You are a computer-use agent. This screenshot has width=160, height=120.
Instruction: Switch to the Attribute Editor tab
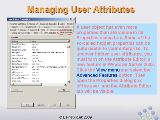pos(65,33)
